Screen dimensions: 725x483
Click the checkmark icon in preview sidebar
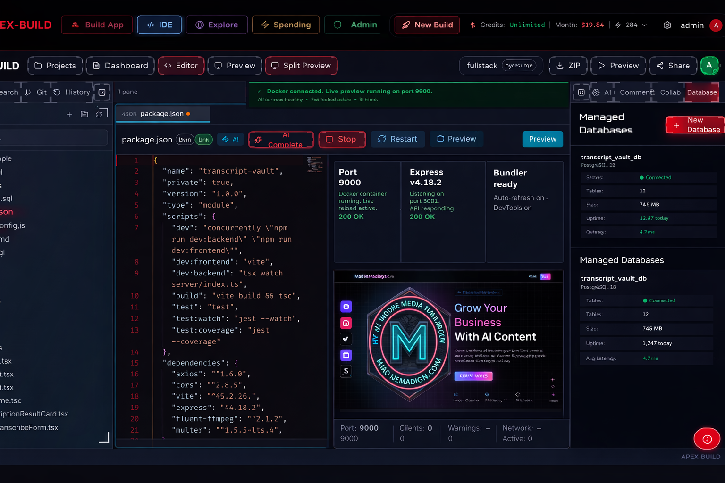[x=346, y=339]
